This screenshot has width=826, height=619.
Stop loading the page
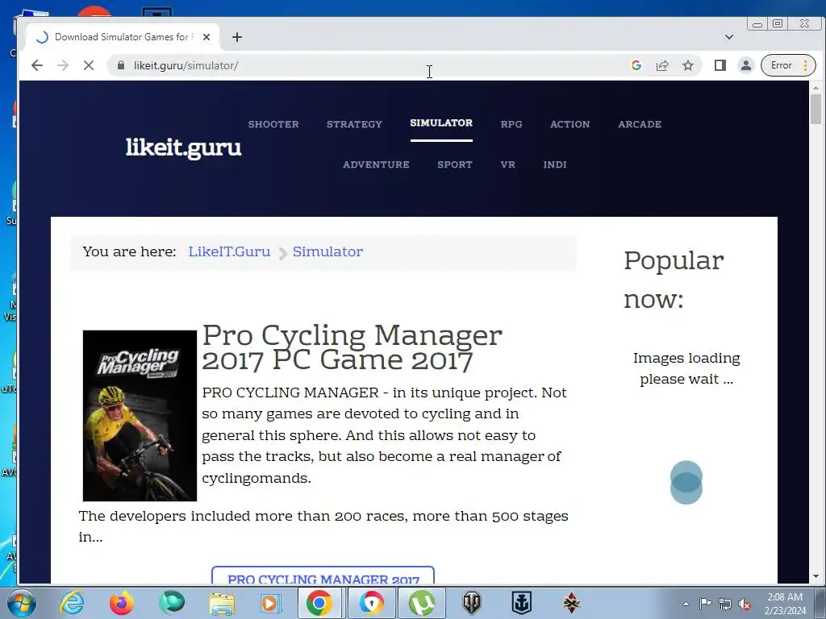tap(89, 65)
